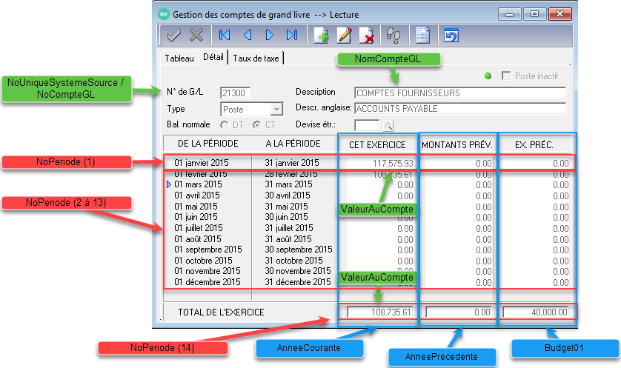Switch to the Tableau tab

(179, 58)
